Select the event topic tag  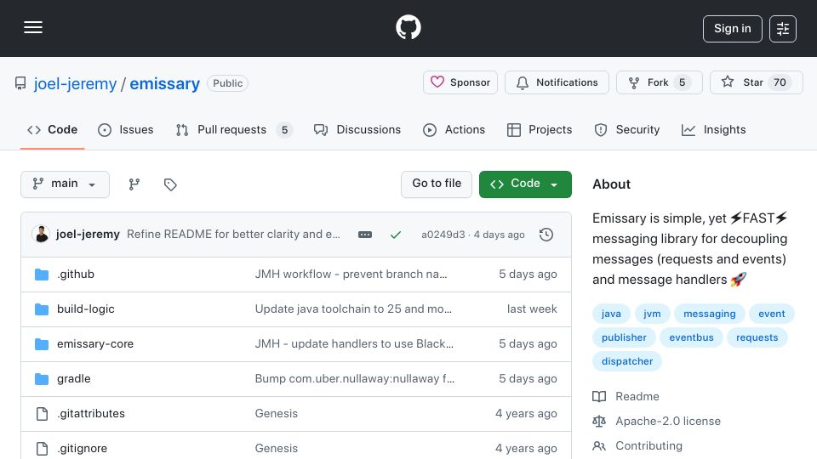(771, 314)
